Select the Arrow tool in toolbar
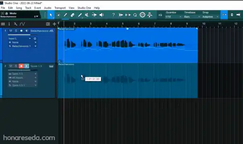Image resolution: width=243 pixels, height=144 pixels. [51, 15]
